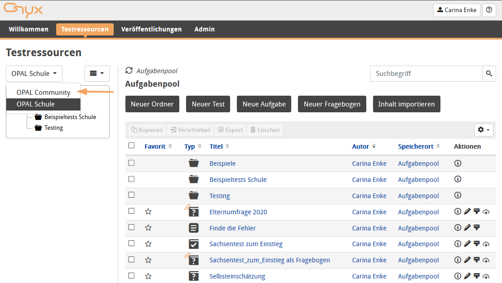Image resolution: width=502 pixels, height=283 pixels.
Task: Click the info icon for Beispiele folder
Action: [x=458, y=164]
